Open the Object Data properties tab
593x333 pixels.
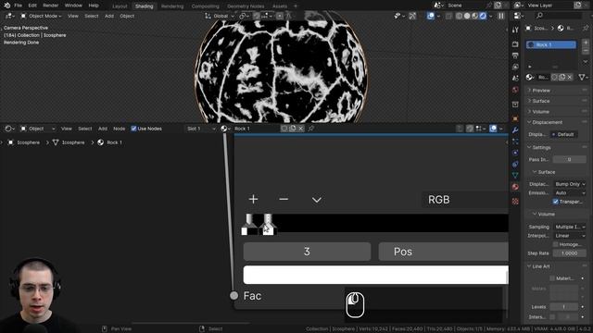coord(515,175)
